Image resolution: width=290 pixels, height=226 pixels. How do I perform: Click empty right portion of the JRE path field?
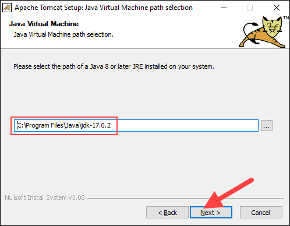click(188, 125)
